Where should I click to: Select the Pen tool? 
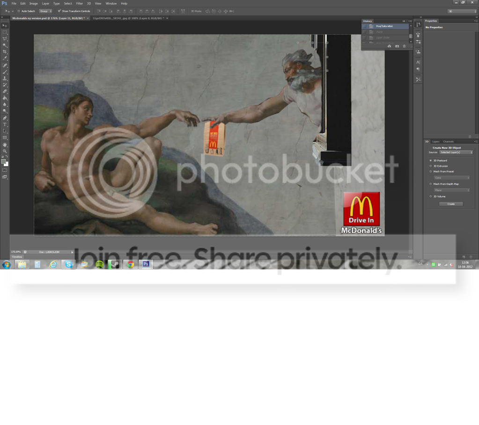(5, 118)
